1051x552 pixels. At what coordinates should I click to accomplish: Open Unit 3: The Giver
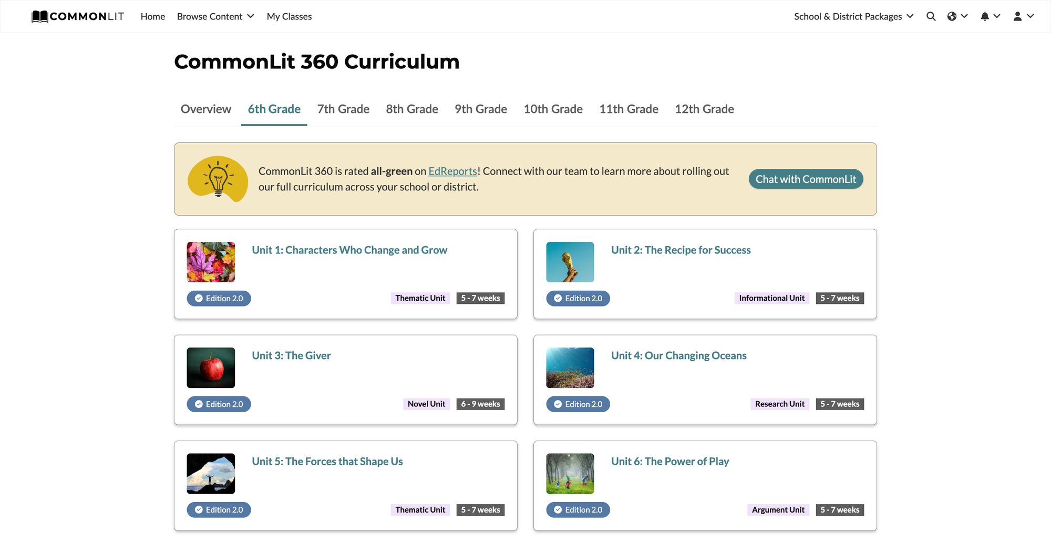[x=291, y=356]
